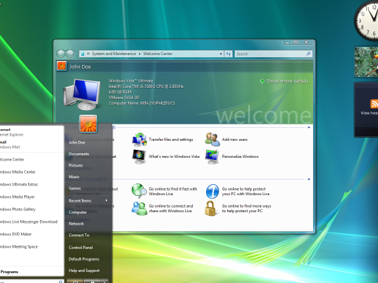Click the green arrow next to Show more details
This screenshot has height=283, width=378.
262,81
